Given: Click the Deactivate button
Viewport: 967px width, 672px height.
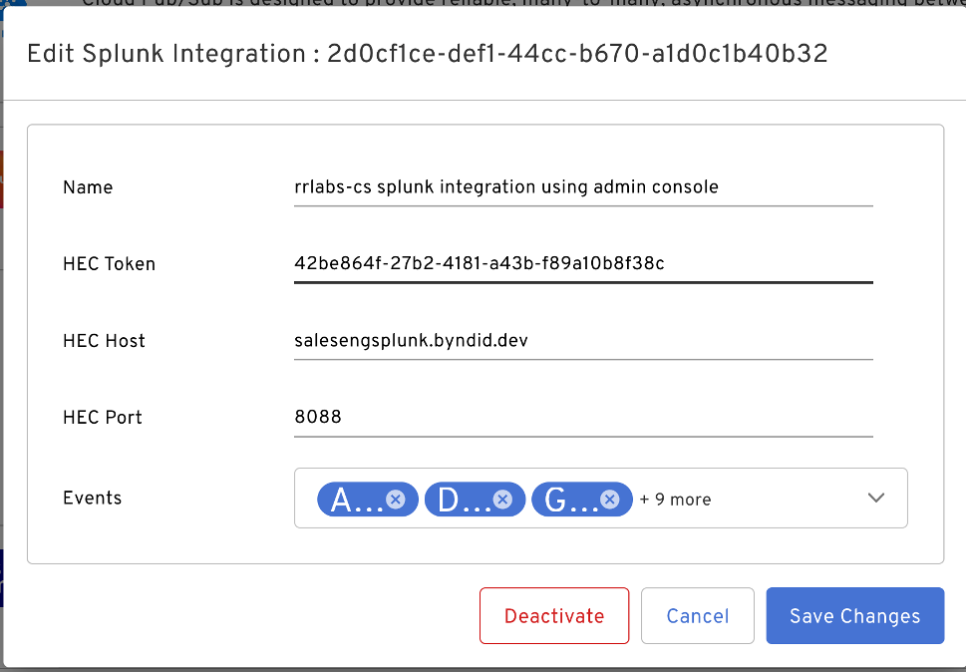Looking at the screenshot, I should click(554, 615).
